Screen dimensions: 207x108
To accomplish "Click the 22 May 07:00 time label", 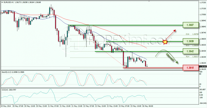I will [x=89, y=106].
